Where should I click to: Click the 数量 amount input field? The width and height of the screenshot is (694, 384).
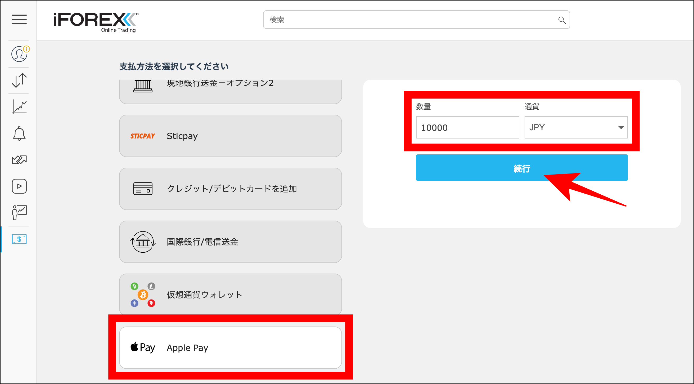467,127
